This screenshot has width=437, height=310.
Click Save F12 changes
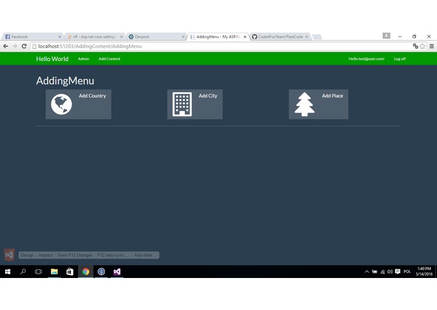pos(75,255)
